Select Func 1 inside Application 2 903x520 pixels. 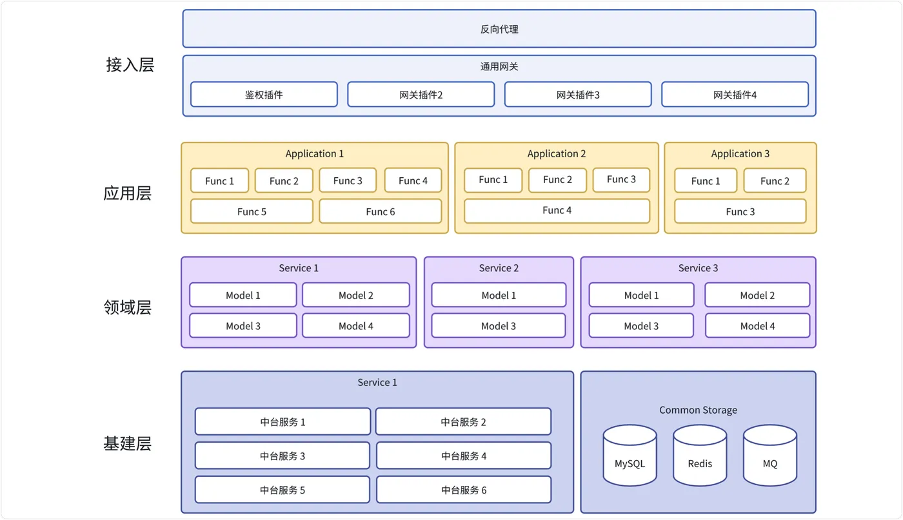(493, 180)
